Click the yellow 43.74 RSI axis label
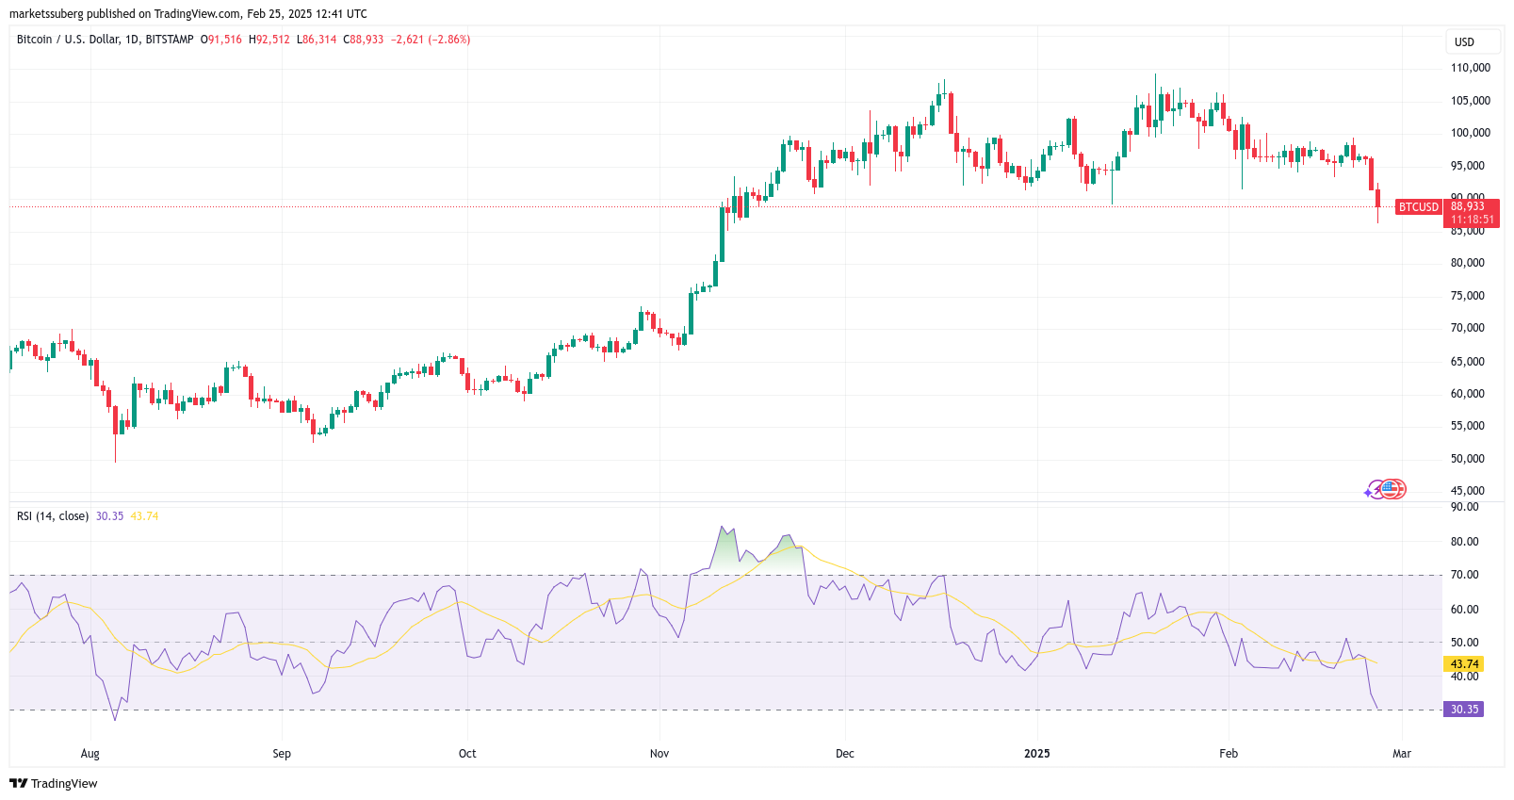The width and height of the screenshot is (1514, 800). 1463,664
